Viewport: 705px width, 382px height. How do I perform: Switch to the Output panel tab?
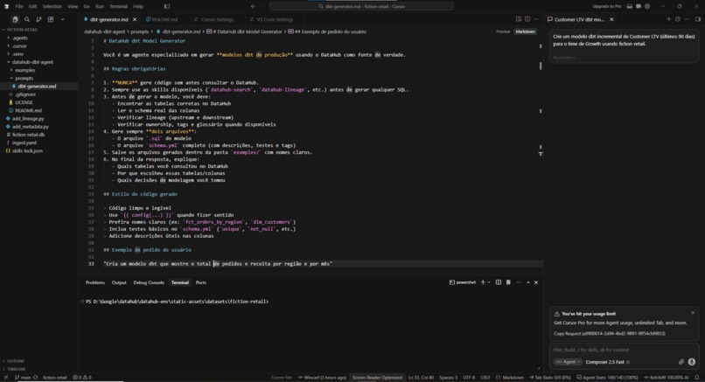119,282
